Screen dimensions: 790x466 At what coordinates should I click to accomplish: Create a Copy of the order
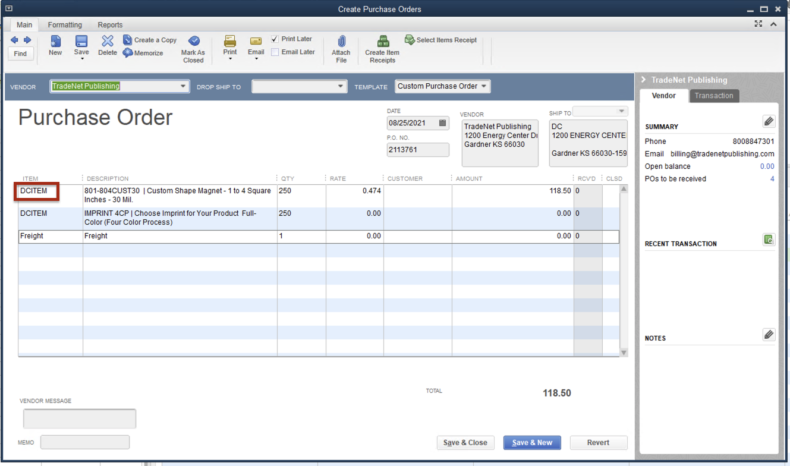coord(150,40)
